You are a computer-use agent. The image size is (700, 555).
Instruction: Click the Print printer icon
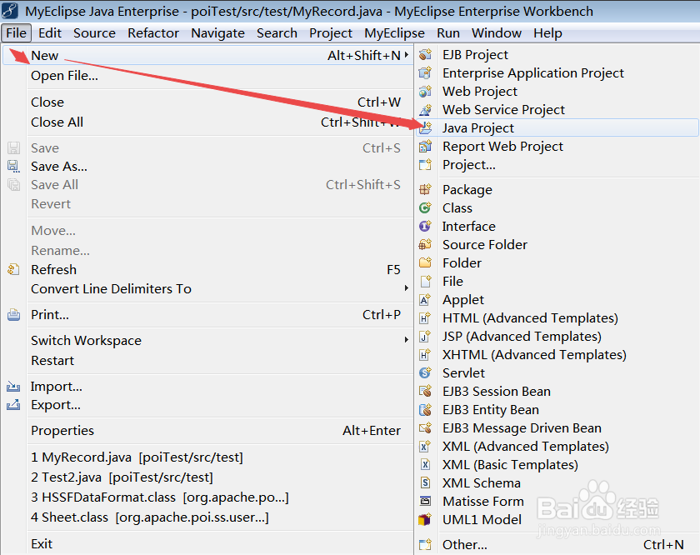pyautogui.click(x=14, y=315)
